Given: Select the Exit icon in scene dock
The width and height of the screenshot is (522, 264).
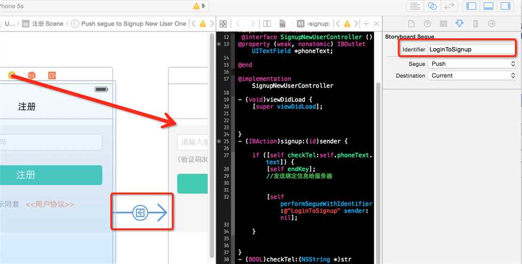Looking at the screenshot, I should click(x=51, y=75).
